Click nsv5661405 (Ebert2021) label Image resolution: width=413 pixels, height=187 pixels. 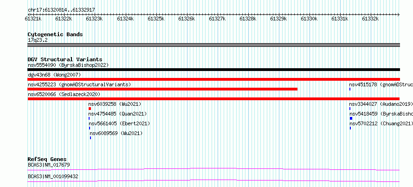(119, 123)
